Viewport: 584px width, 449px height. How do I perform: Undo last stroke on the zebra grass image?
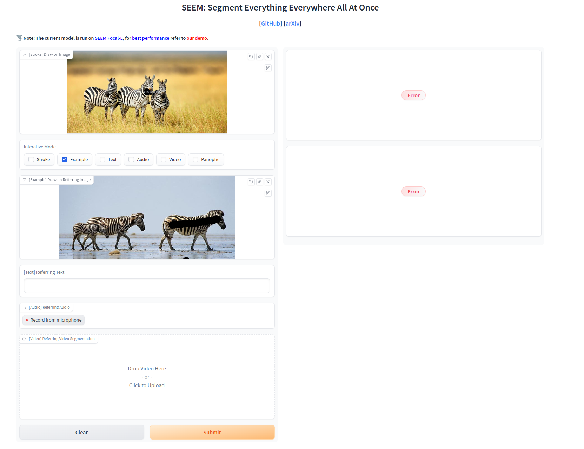coord(251,57)
